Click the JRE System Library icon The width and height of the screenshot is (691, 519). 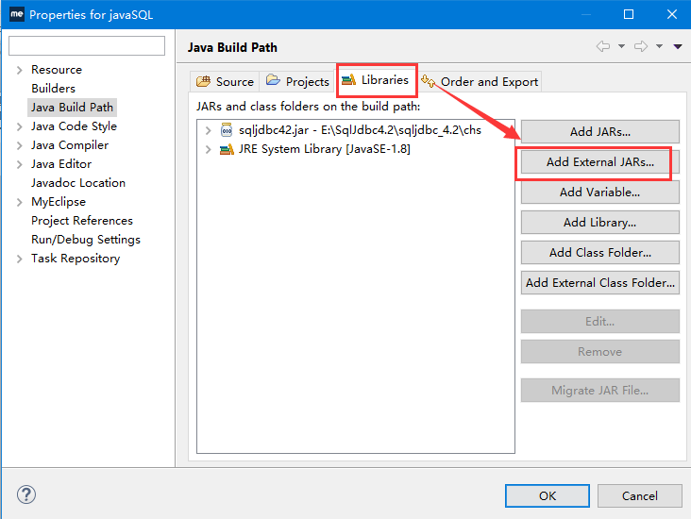pyautogui.click(x=227, y=149)
